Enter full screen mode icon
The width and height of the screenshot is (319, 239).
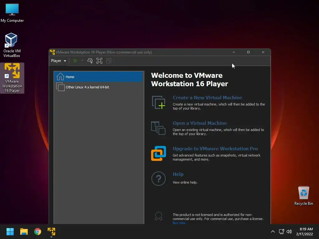pos(99,61)
